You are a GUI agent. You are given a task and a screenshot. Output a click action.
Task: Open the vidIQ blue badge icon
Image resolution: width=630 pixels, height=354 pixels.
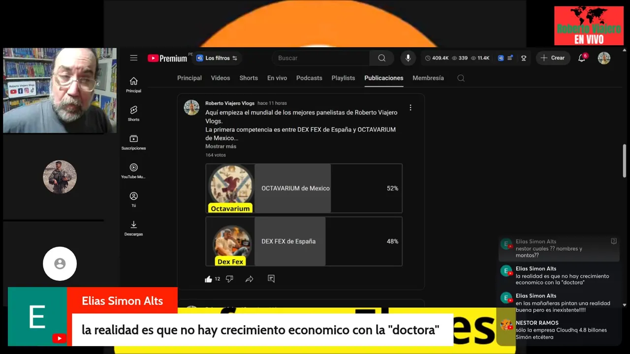(x=501, y=58)
